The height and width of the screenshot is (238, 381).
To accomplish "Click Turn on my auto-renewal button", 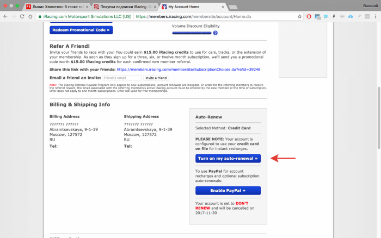I will [228, 158].
